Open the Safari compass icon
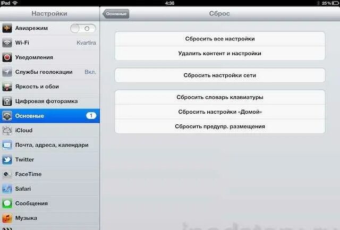The width and height of the screenshot is (340, 230). point(7,189)
